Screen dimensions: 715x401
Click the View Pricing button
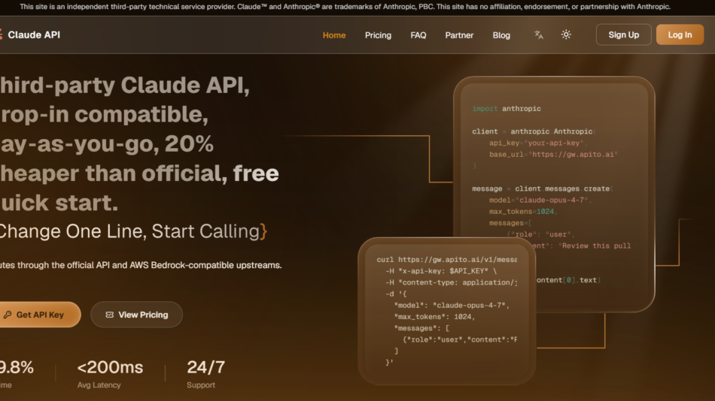136,315
